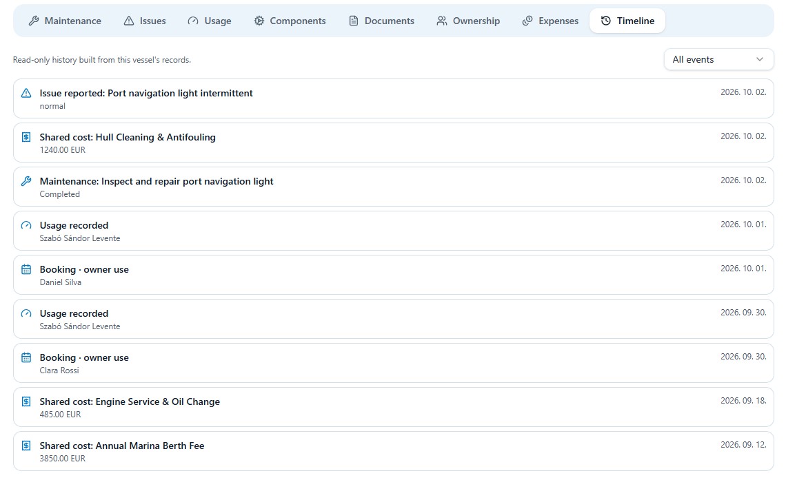Select the Timeline tab
Viewport: 786px width, 491px height.
click(x=627, y=21)
